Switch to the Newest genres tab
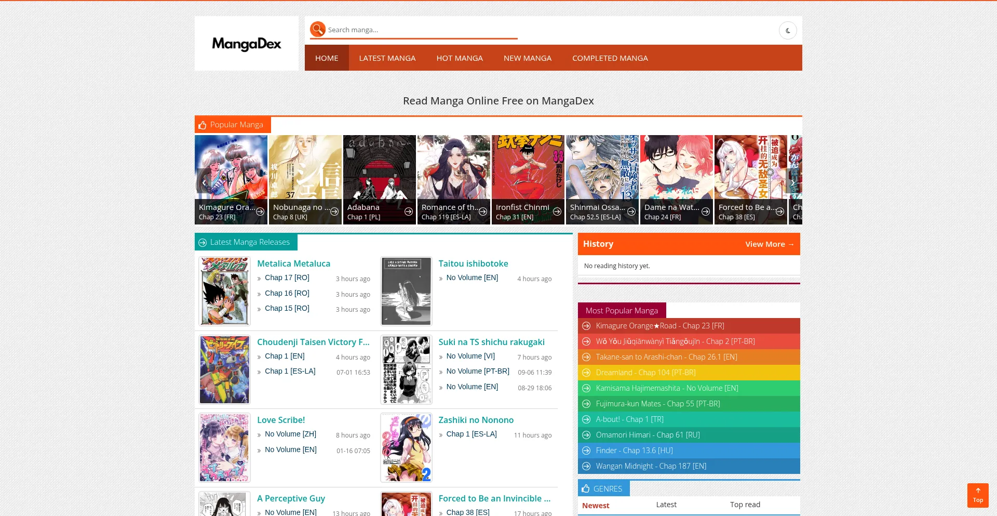The image size is (997, 516). coord(596,505)
